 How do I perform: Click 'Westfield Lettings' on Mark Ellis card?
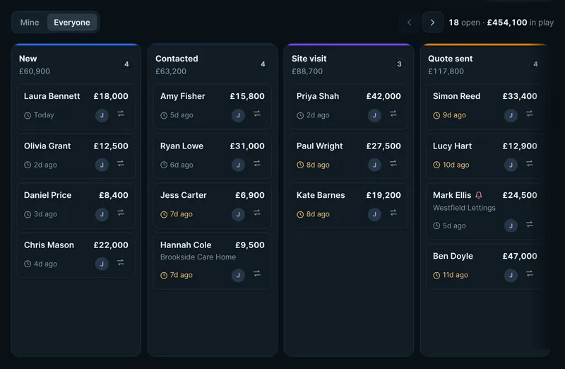click(x=464, y=208)
